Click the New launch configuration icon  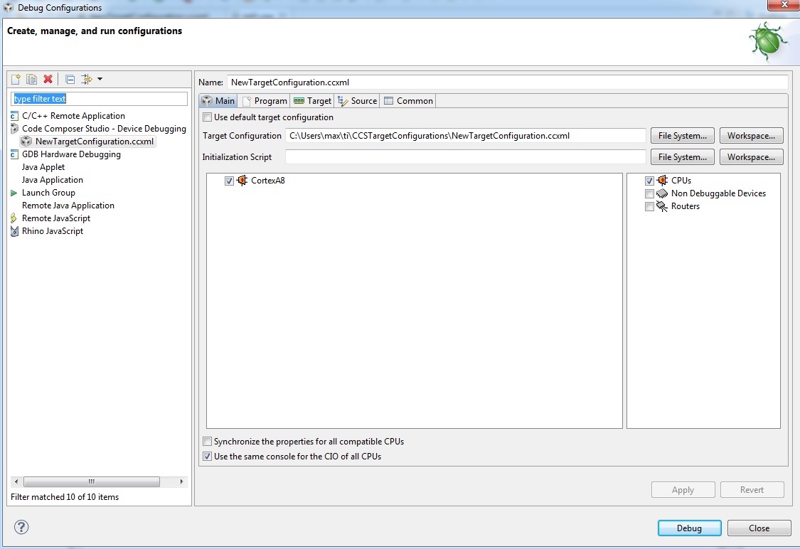coord(16,79)
